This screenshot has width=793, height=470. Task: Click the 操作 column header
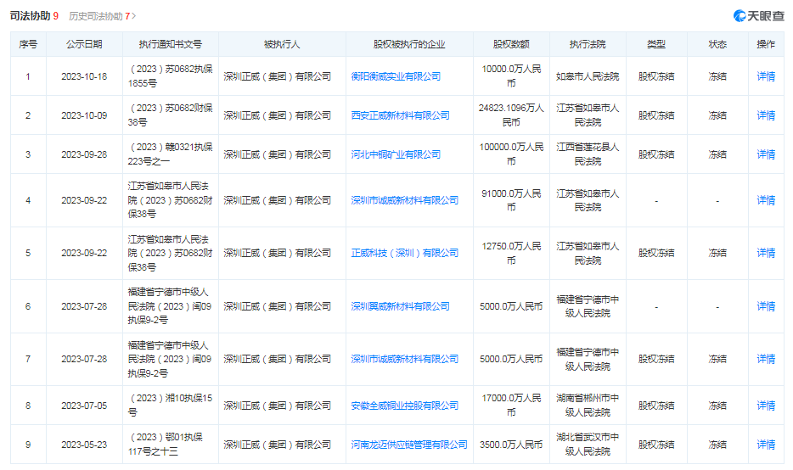[766, 44]
